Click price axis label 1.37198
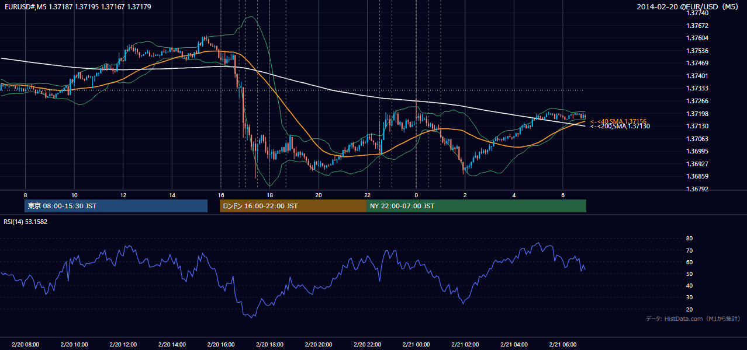Viewport: 747px width, 350px height. click(x=697, y=114)
